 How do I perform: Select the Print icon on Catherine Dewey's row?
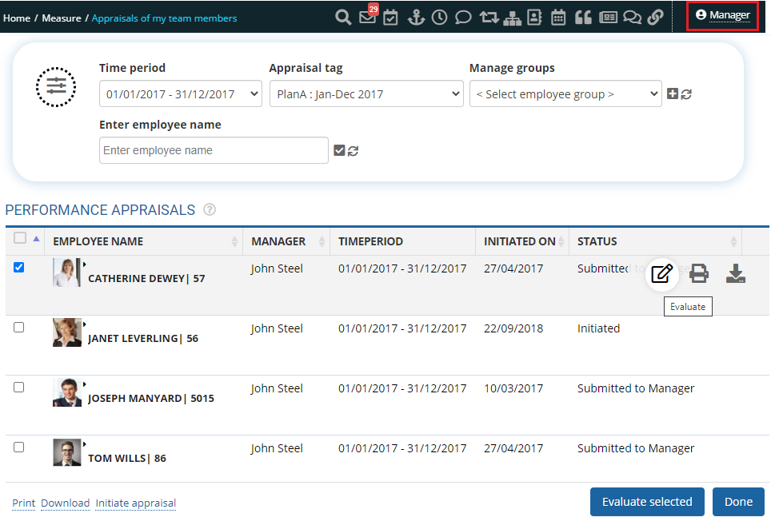coord(699,273)
